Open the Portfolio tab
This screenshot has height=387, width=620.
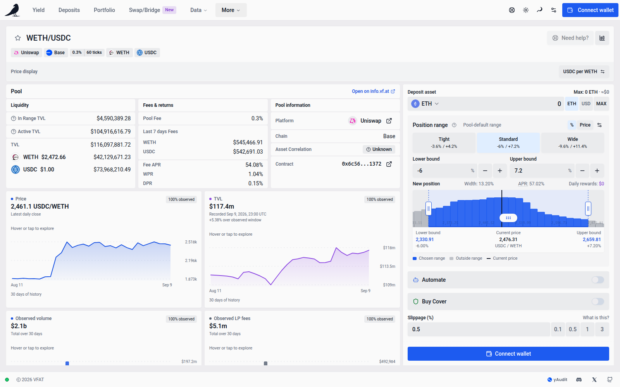click(104, 10)
